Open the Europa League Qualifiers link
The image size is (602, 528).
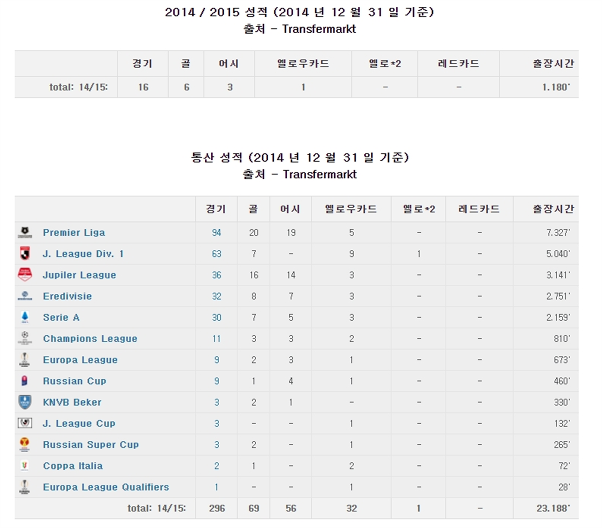tap(106, 487)
